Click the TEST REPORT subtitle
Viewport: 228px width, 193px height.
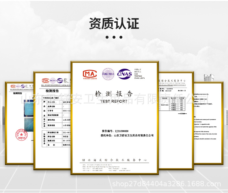(114, 101)
